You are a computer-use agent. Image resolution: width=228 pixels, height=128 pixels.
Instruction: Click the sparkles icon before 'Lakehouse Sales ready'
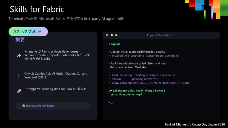click(111, 90)
